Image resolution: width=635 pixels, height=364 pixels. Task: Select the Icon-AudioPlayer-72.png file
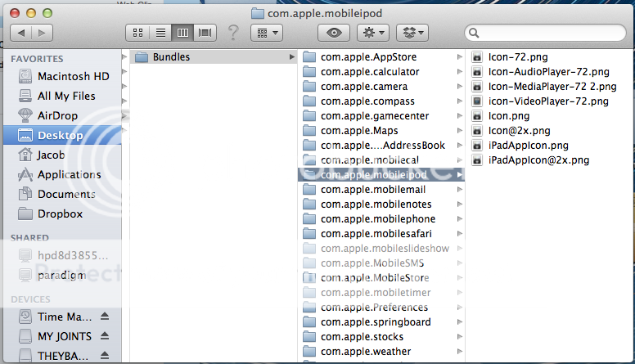click(x=548, y=71)
